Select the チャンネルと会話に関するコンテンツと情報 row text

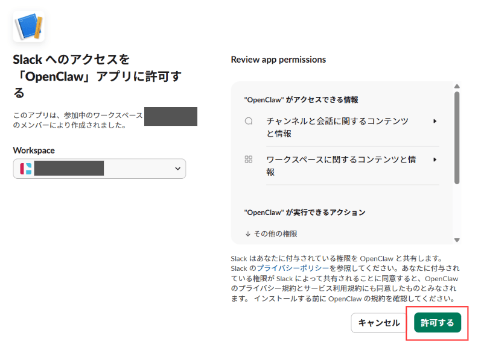337,127
